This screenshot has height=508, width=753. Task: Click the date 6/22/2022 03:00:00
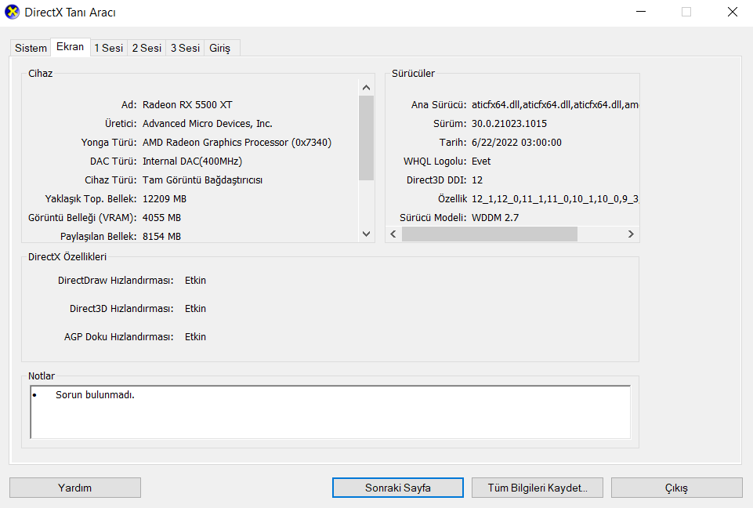[x=516, y=142]
